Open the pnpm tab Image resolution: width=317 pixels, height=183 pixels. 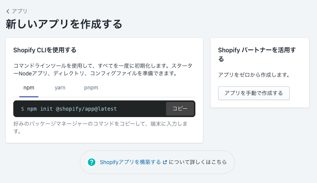click(91, 88)
